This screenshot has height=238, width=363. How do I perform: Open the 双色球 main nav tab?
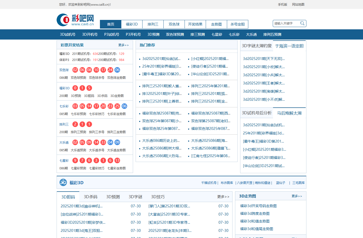coord(174,24)
